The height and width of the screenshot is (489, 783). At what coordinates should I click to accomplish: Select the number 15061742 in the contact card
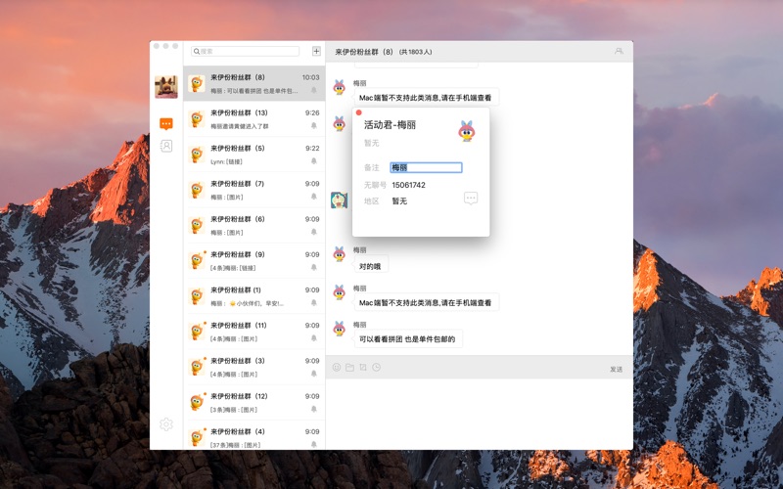[x=408, y=185]
